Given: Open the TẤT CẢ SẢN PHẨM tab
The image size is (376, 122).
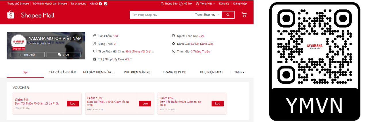Looking at the screenshot, I should coord(62,72).
